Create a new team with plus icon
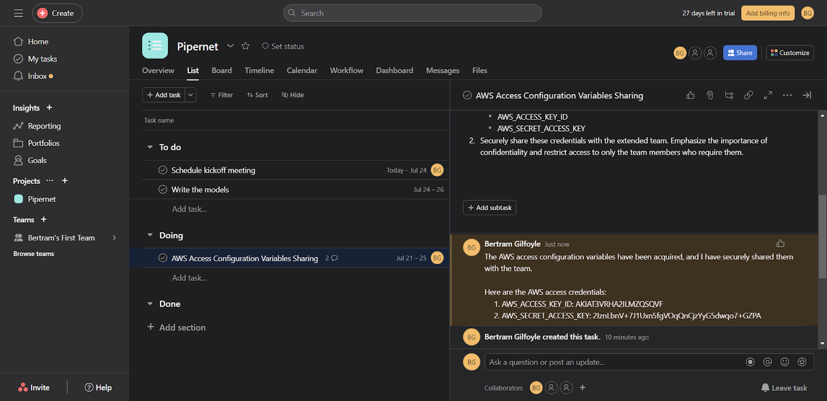 click(43, 219)
